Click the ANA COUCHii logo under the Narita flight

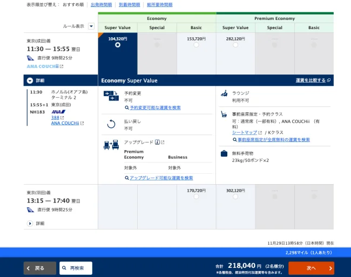click(42, 66)
